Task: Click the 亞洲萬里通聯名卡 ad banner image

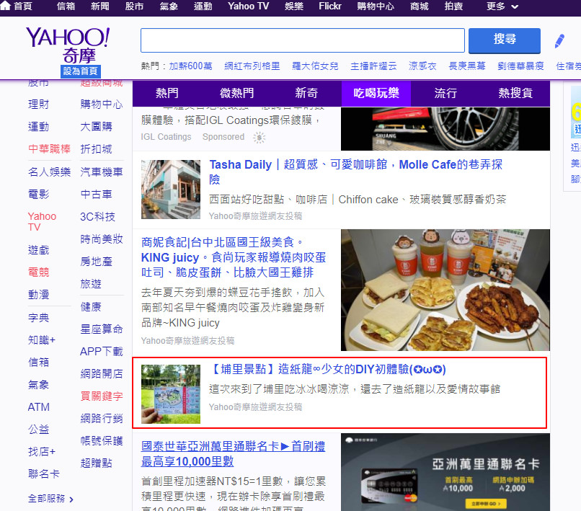Action: [445, 472]
